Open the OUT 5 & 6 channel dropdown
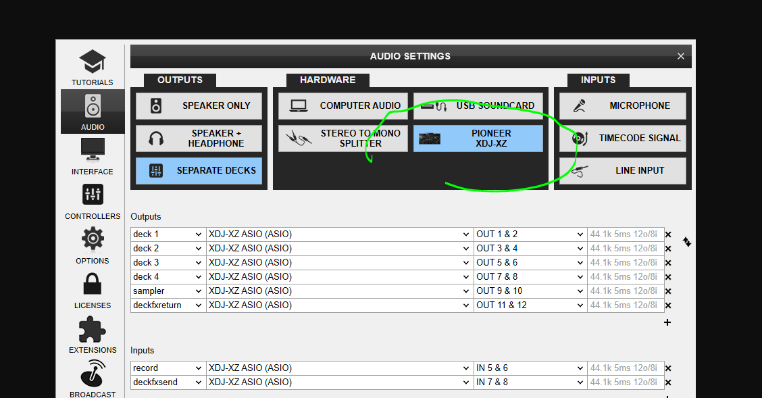The height and width of the screenshot is (398, 762). tap(530, 262)
